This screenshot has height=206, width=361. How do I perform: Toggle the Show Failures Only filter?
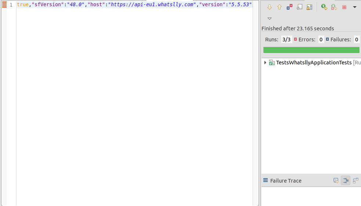(289, 7)
